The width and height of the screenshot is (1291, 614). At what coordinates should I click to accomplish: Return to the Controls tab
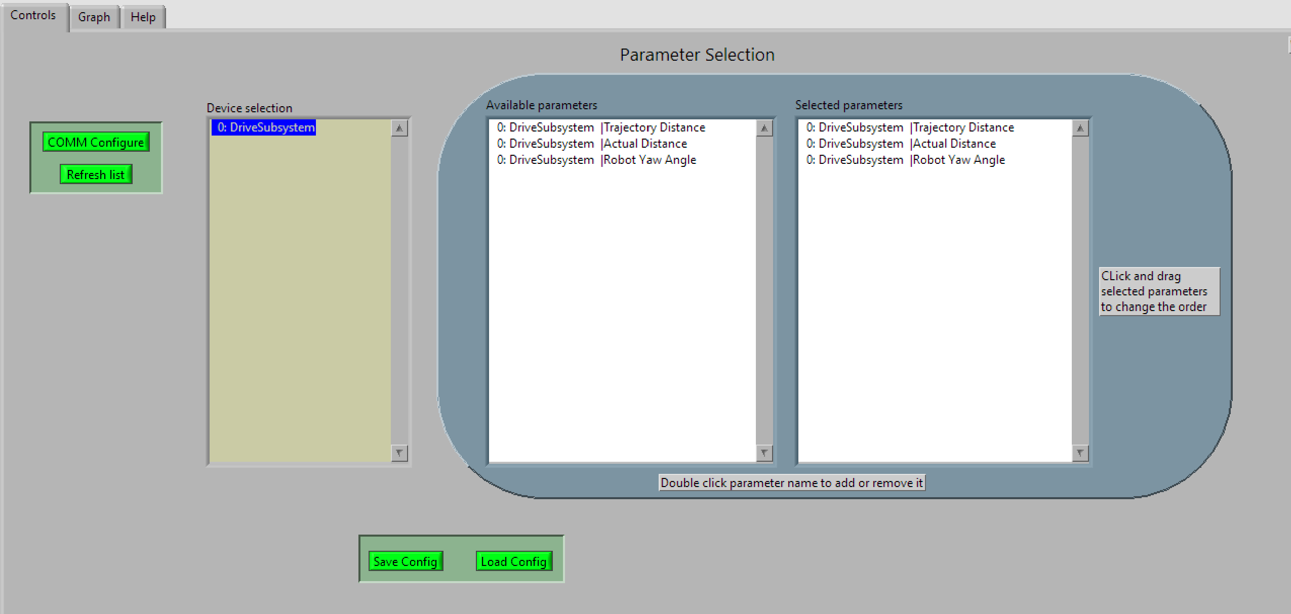click(32, 15)
